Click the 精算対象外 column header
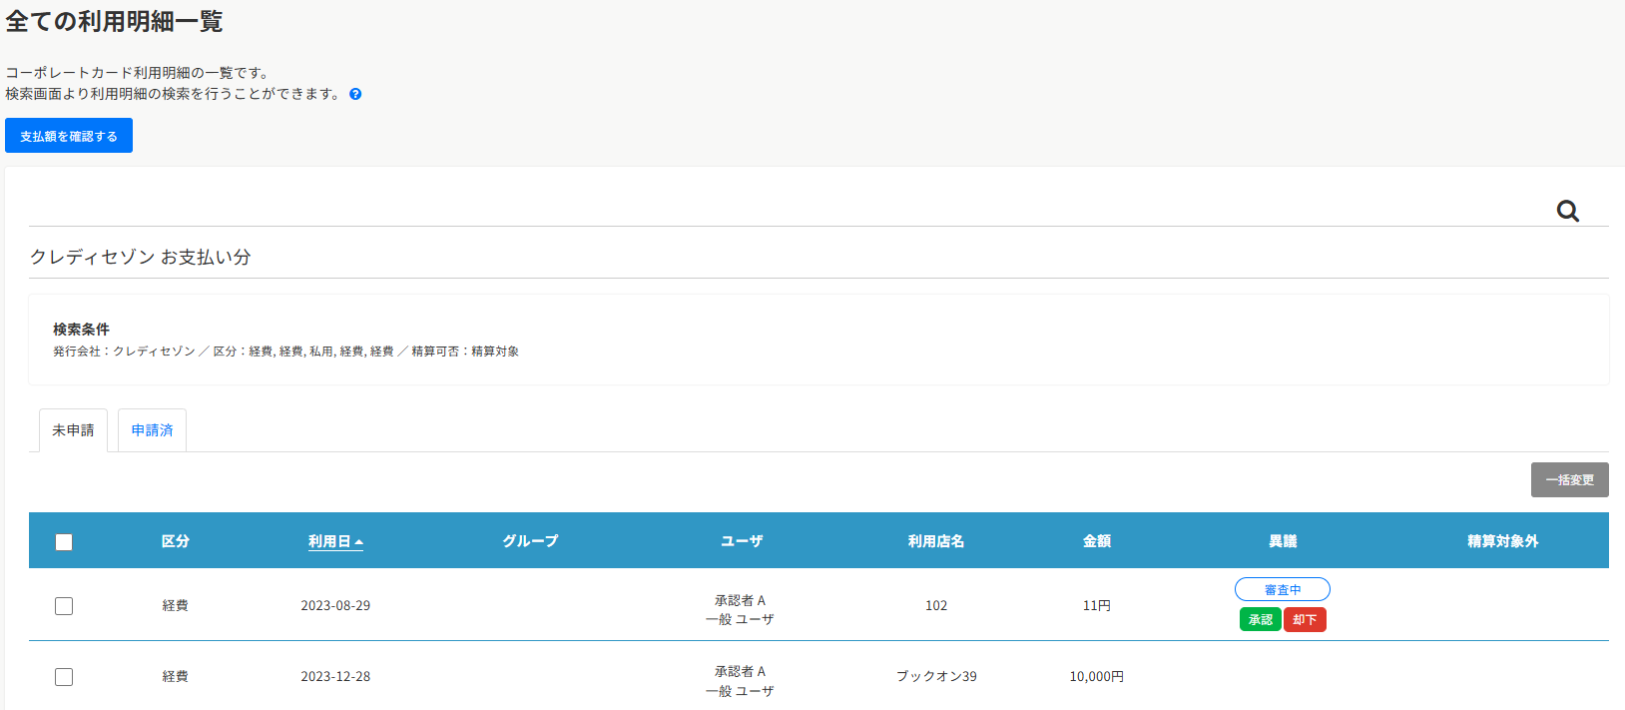 pos(1502,541)
